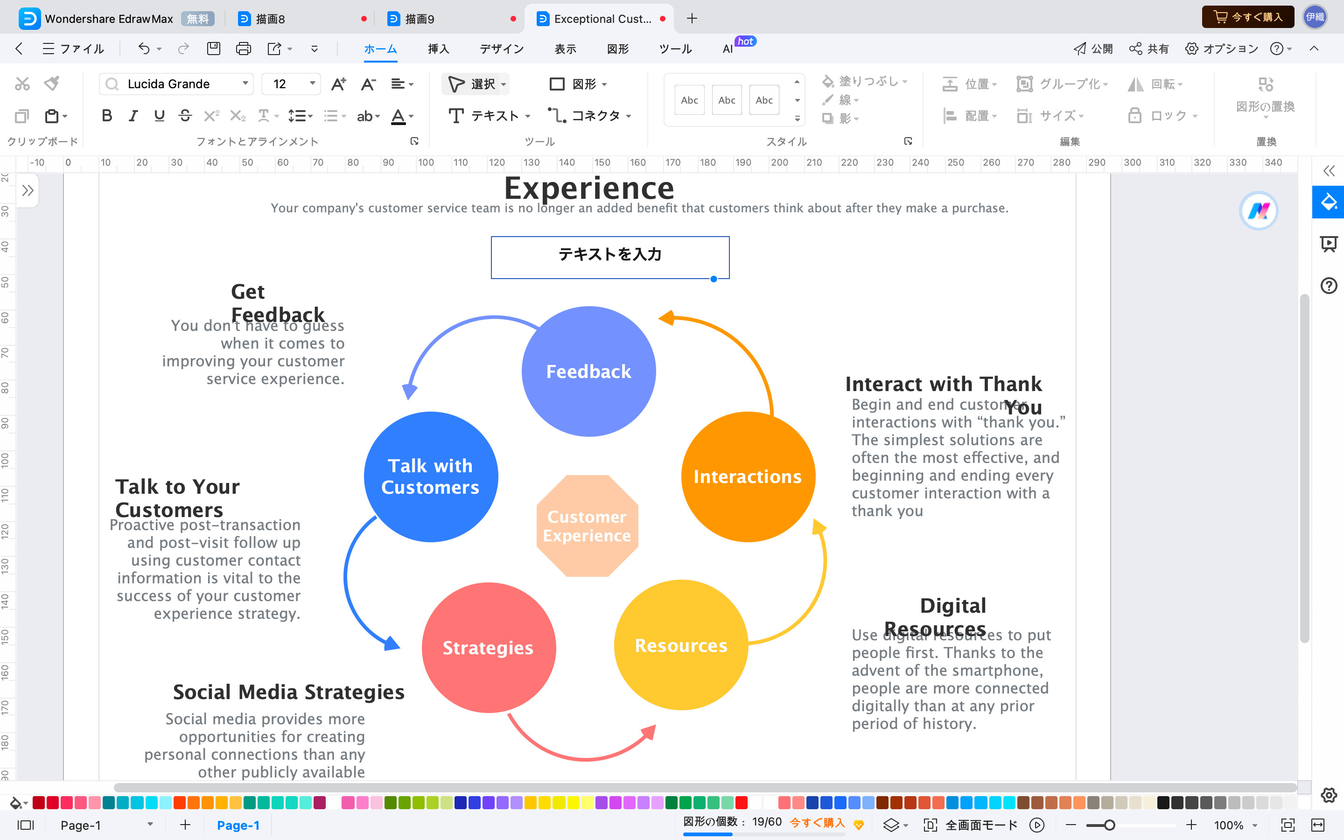Click the 公開 publish button
Screen dimensions: 1344x840
(x=1092, y=48)
